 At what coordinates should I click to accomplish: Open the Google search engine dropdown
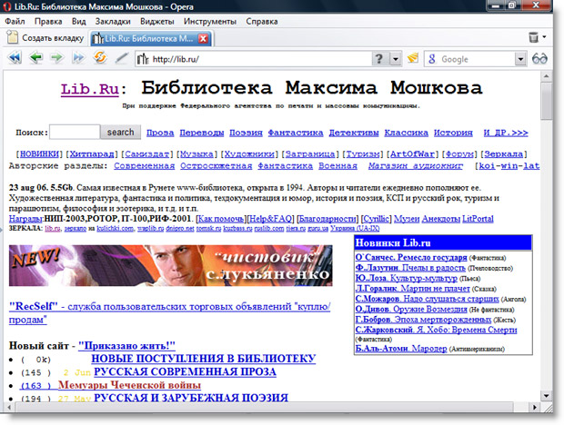[x=520, y=59]
